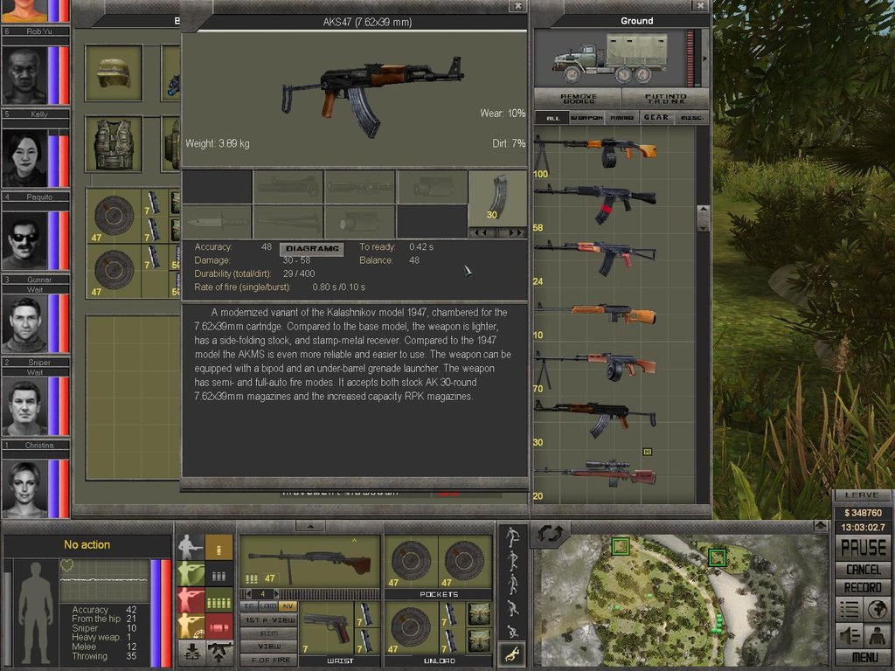Choose full-auto red fire mode
This screenshot has height=671, width=895.
click(219, 626)
